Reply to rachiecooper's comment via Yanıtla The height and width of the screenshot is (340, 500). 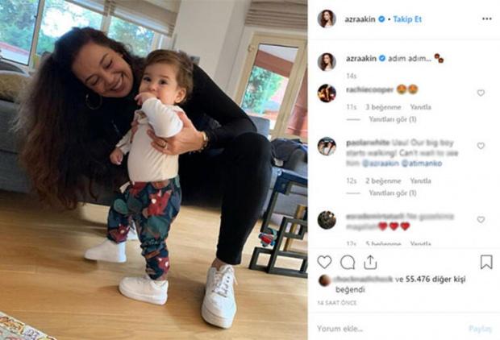click(x=420, y=107)
